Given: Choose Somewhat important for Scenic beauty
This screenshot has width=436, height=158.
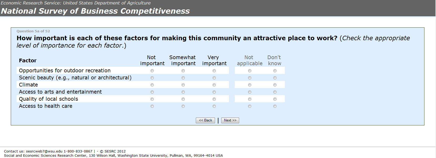Looking at the screenshot, I should click(x=183, y=78).
